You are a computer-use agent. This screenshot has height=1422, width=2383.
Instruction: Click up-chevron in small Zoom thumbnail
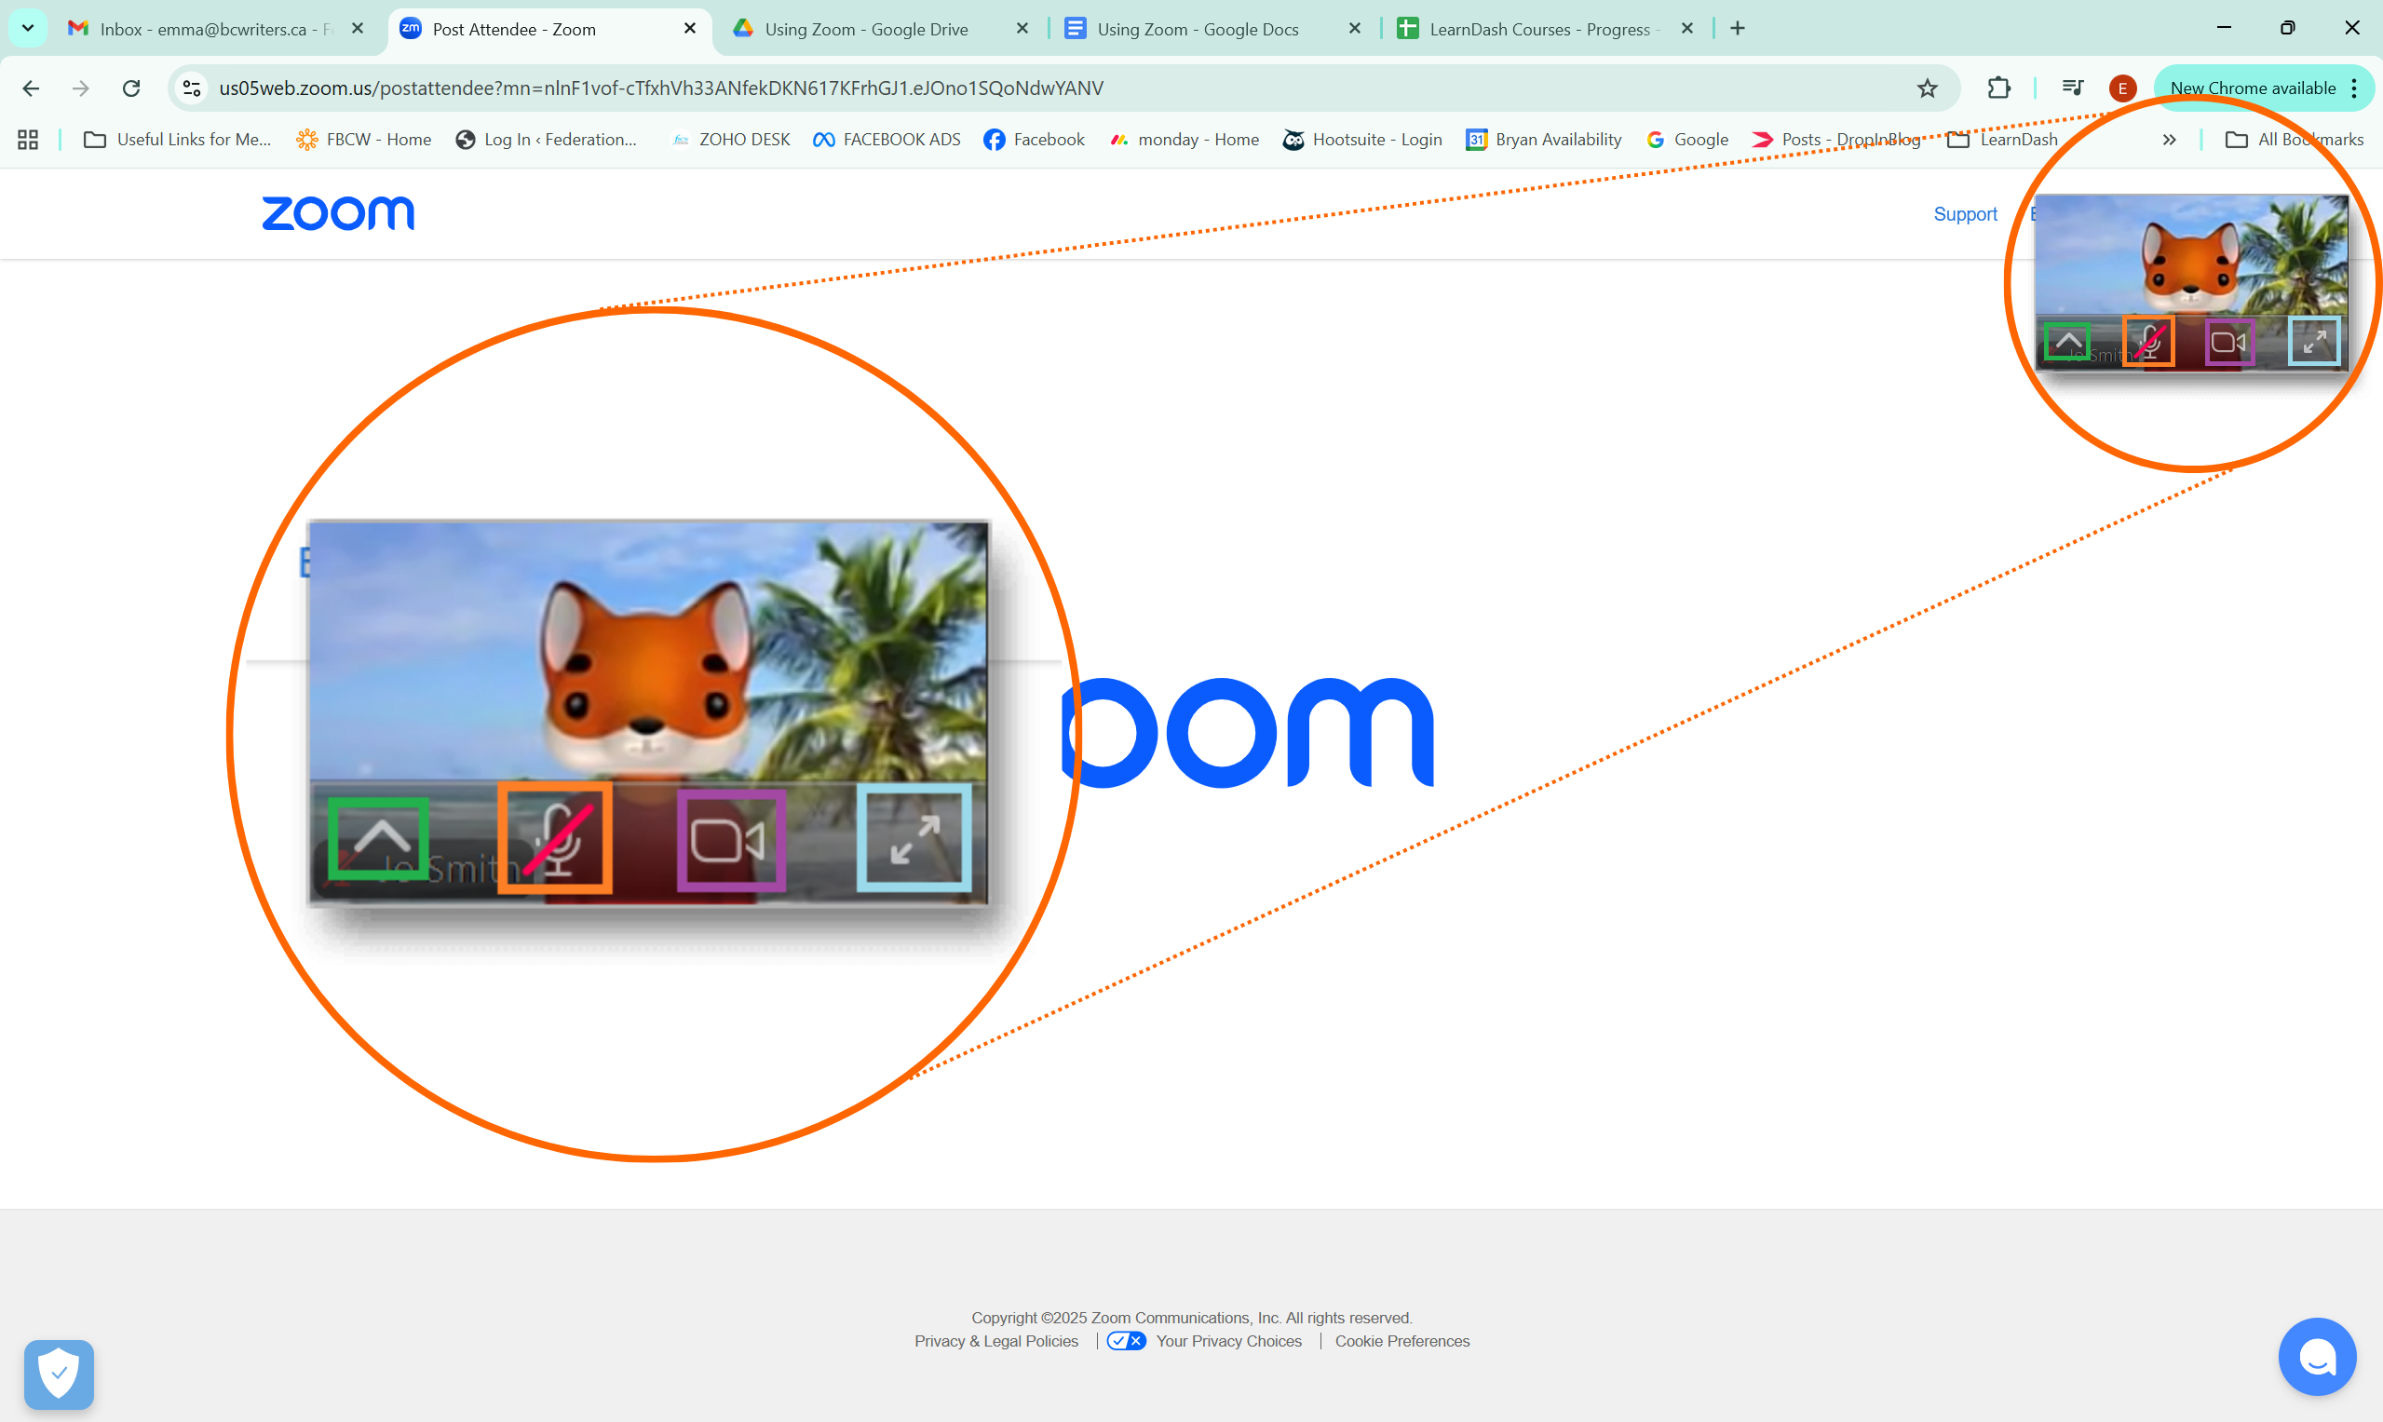2066,342
